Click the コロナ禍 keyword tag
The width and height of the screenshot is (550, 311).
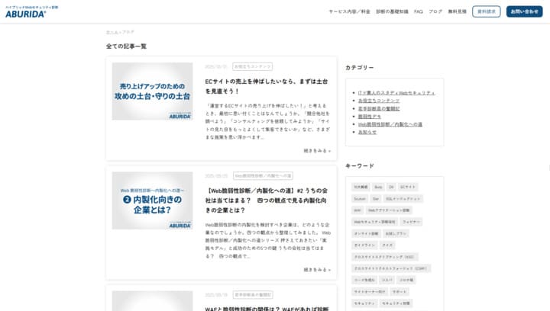[406, 280]
